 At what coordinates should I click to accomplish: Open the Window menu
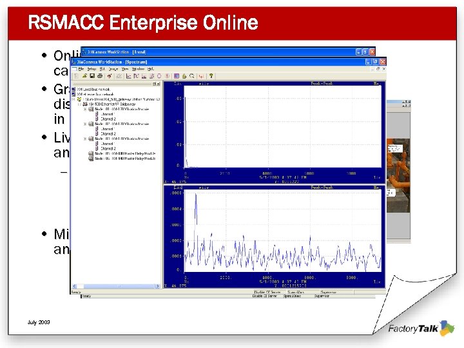coord(138,69)
